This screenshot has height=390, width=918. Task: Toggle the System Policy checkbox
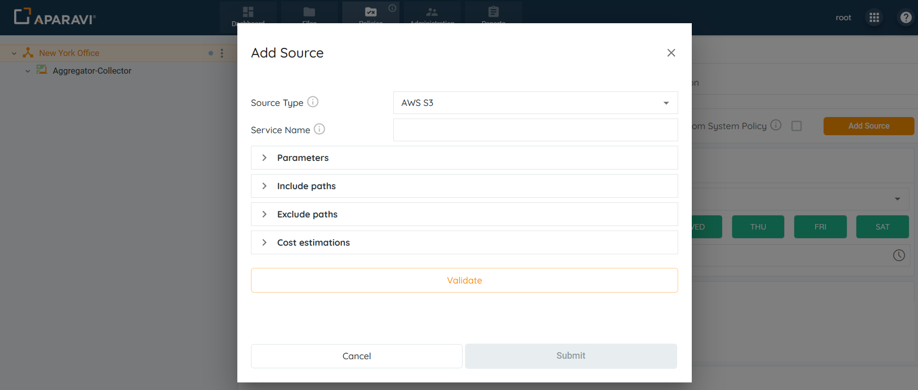(796, 126)
